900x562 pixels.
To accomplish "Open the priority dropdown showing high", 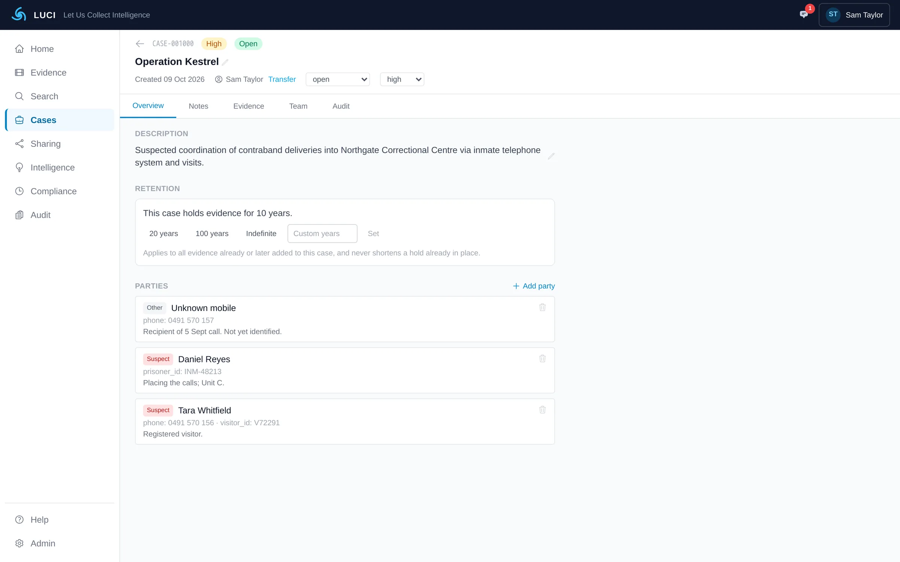I will pyautogui.click(x=402, y=79).
